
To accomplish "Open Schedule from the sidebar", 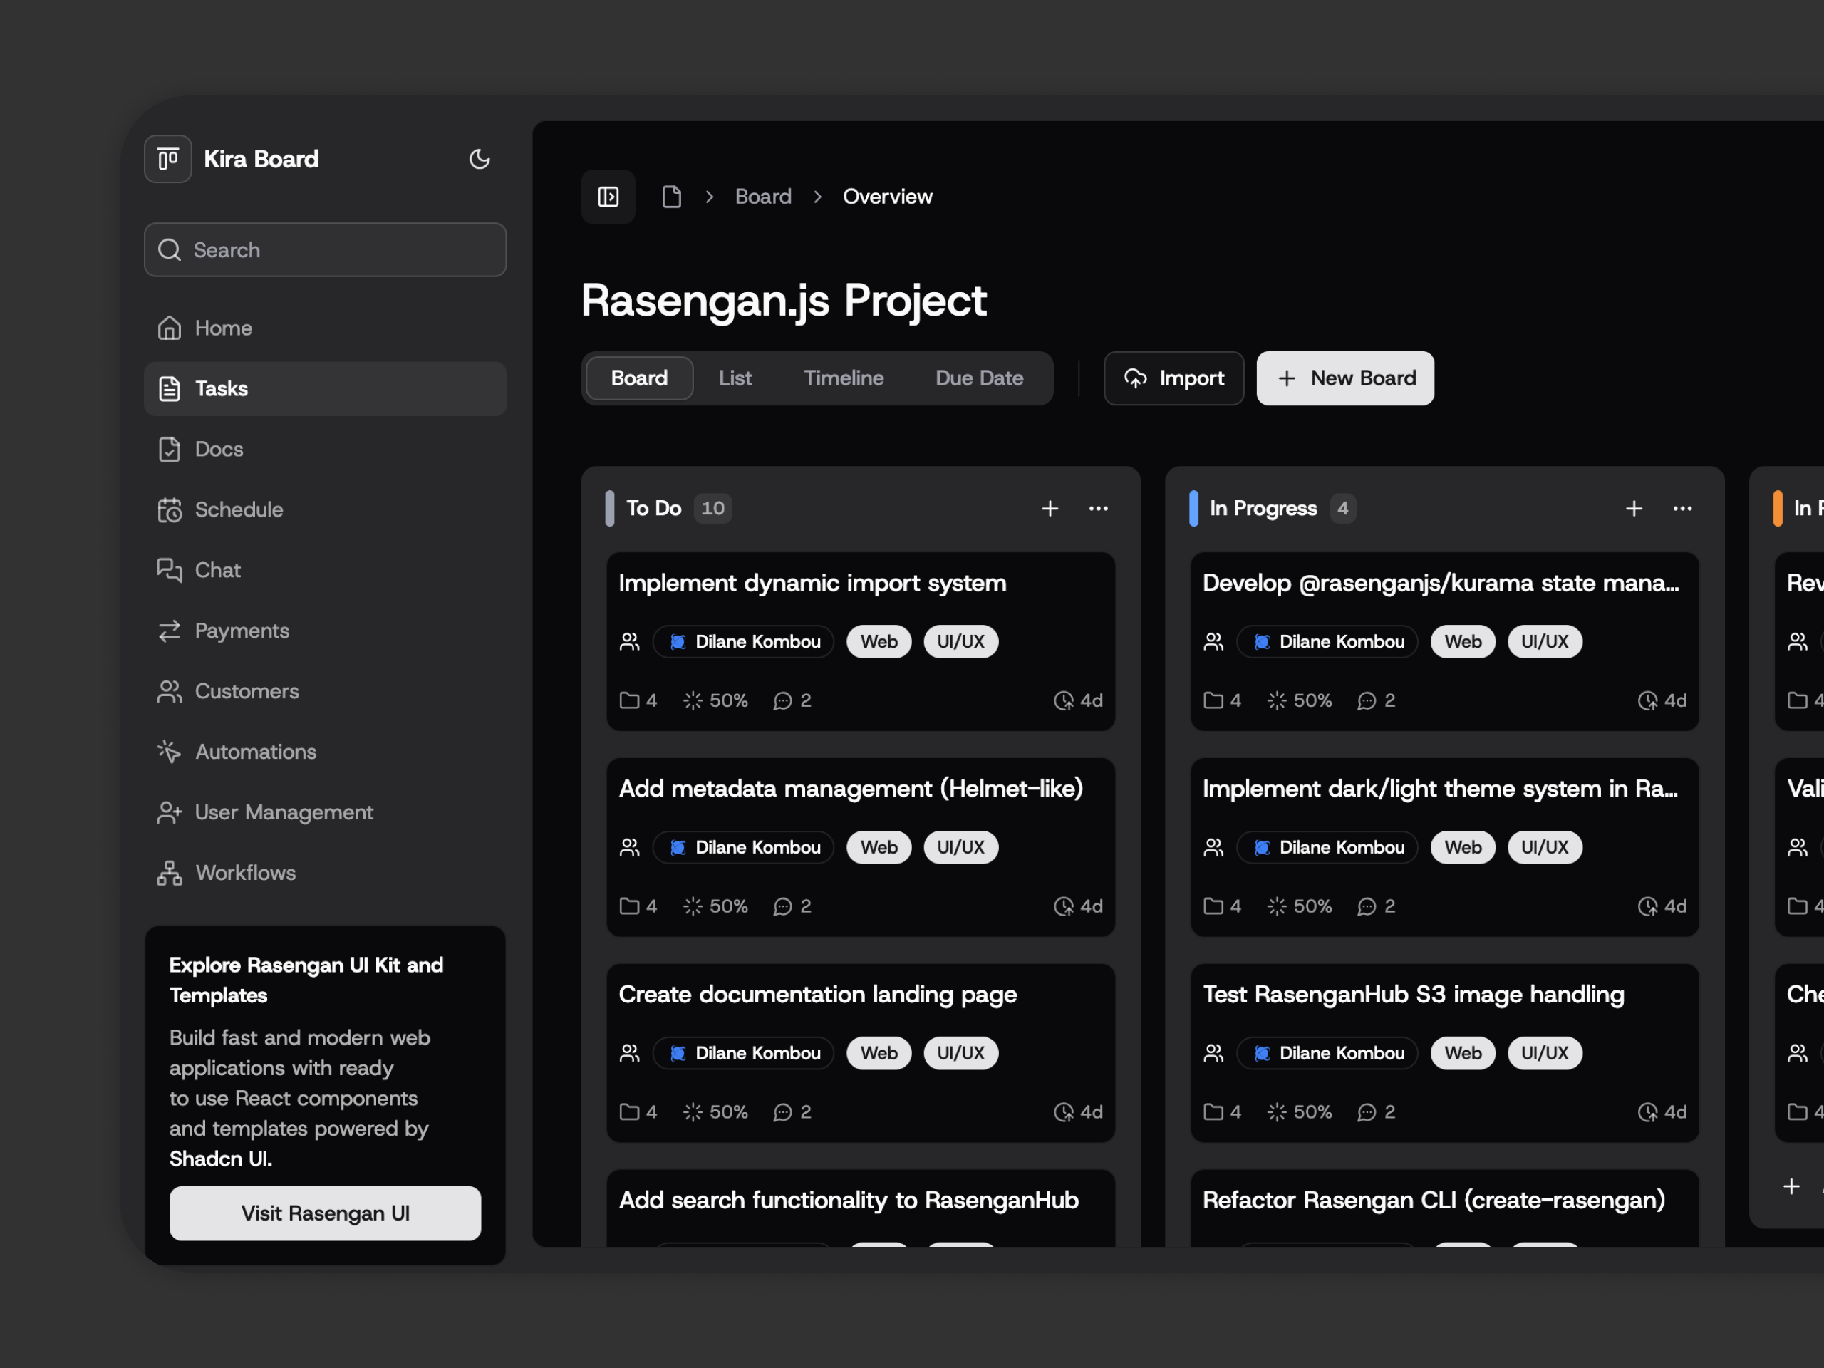I will [x=238, y=509].
